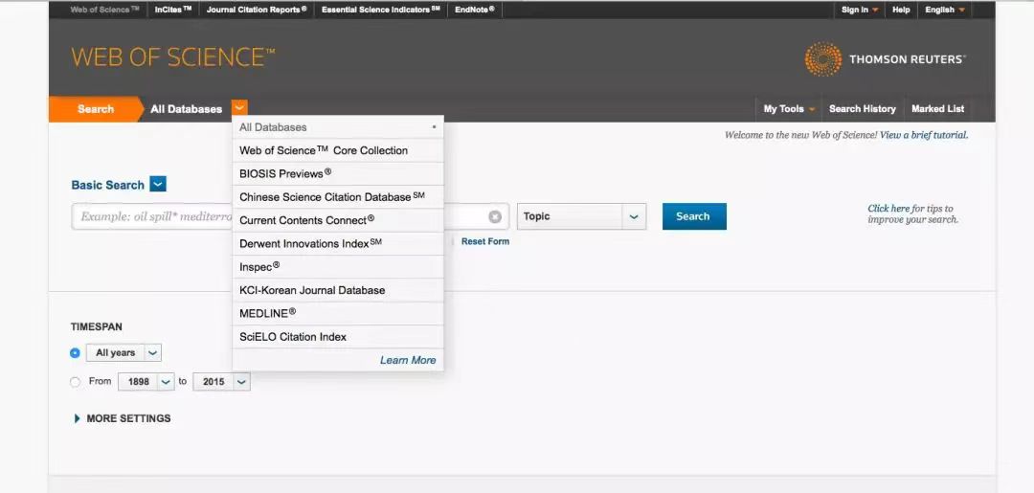Select the All years radio button
The height and width of the screenshot is (493, 1034).
tap(75, 353)
